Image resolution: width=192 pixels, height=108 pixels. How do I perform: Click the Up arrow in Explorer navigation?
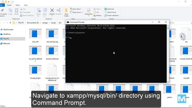tap(10, 23)
